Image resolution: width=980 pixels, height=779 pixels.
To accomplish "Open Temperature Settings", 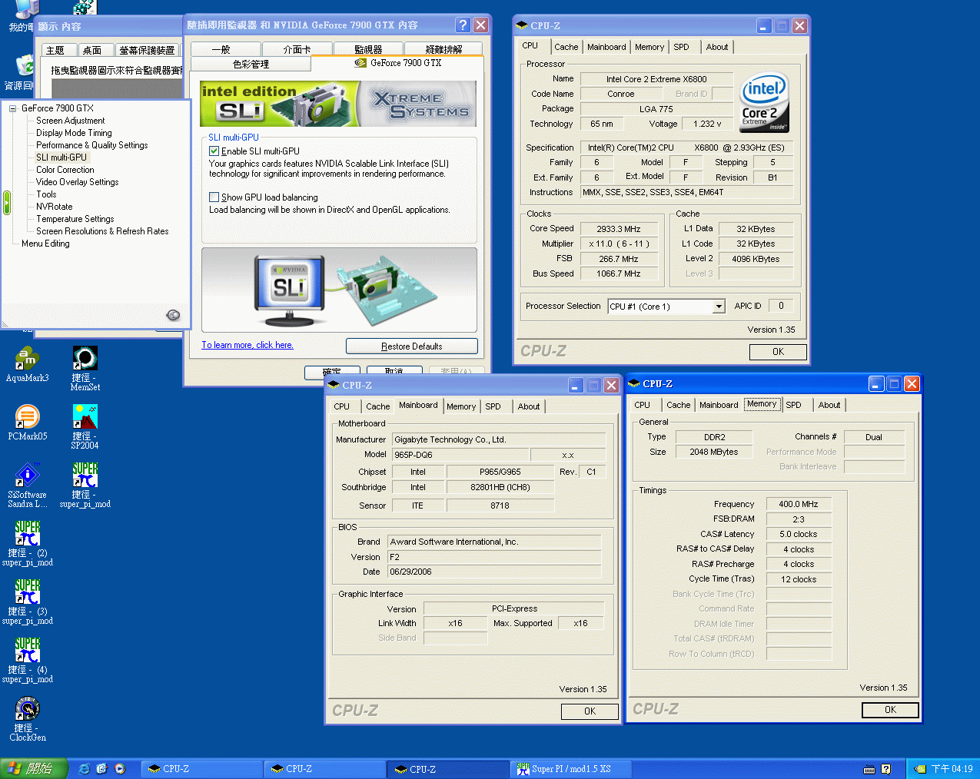I will coord(75,219).
